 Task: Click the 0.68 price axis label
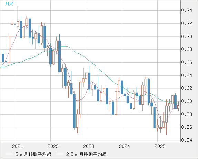pyautogui.click(x=187, y=50)
